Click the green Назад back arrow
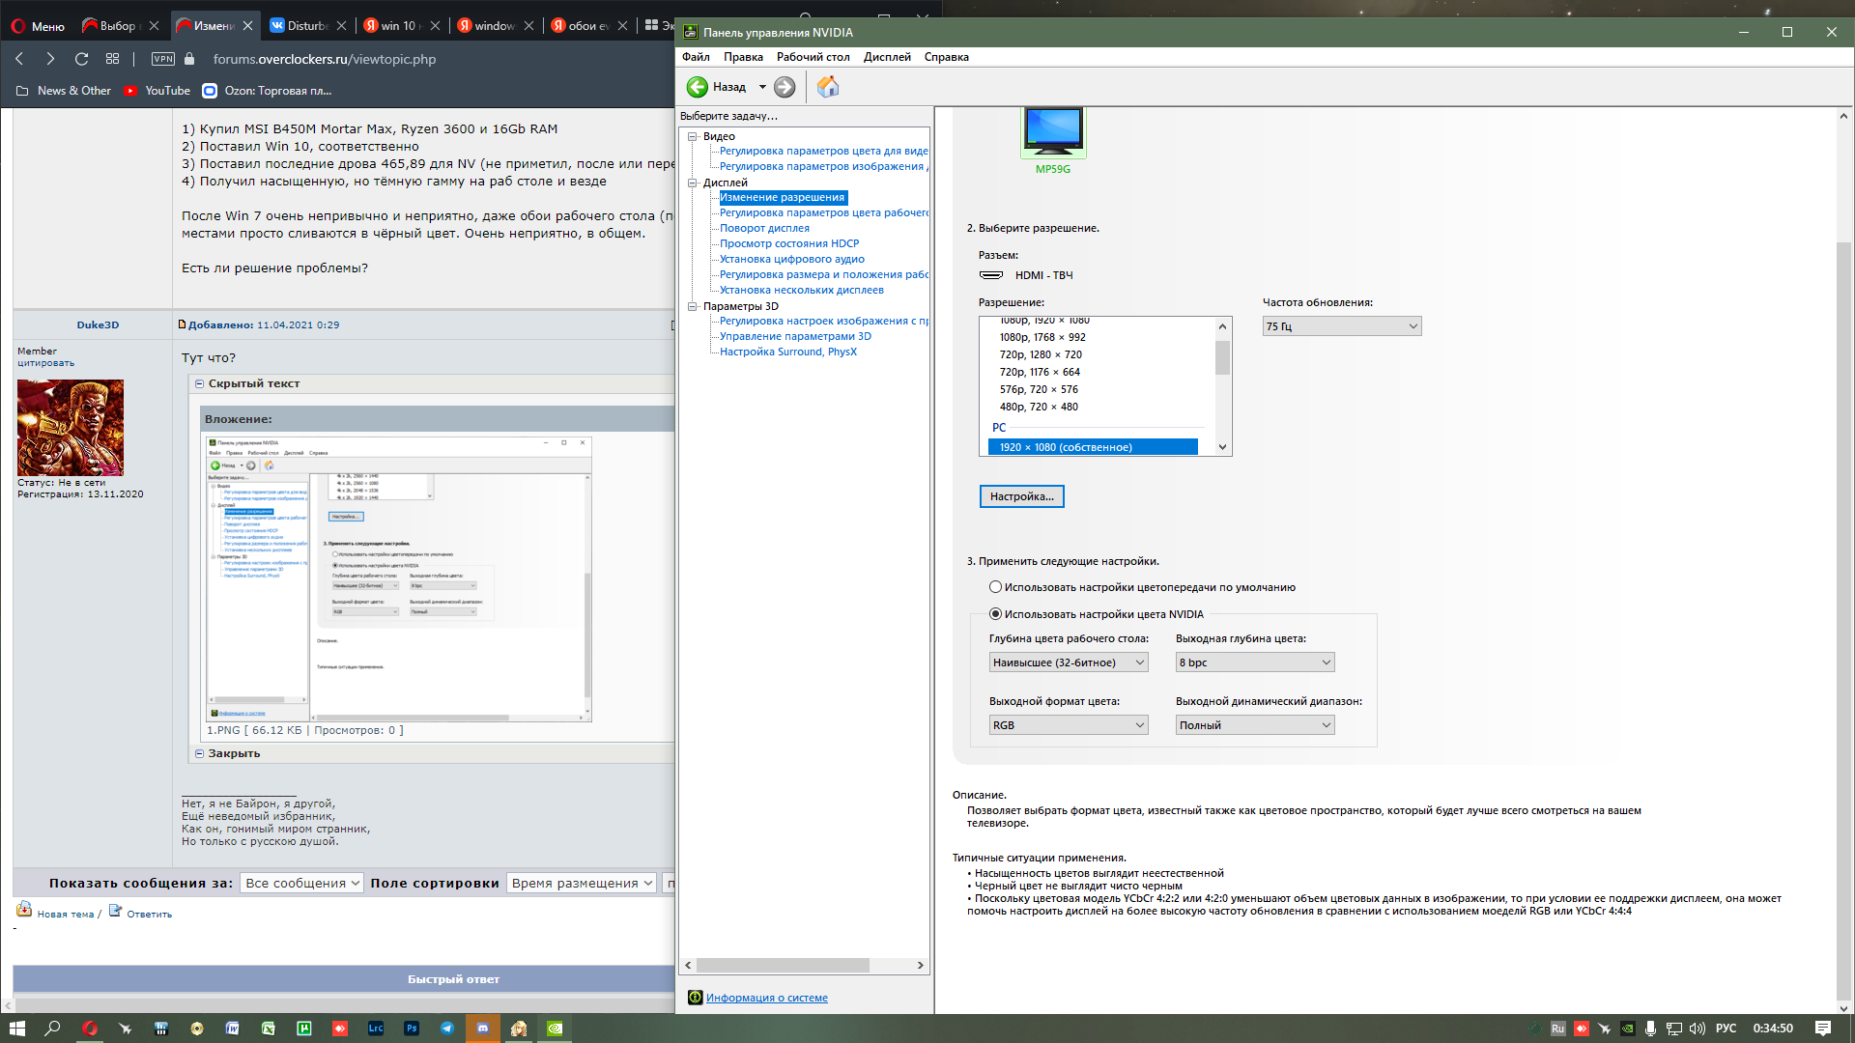Screen dimensions: 1855x1043 [x=698, y=87]
